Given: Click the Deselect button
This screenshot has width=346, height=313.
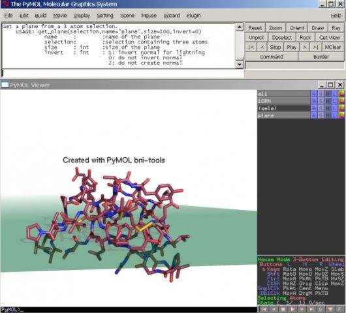Looking at the screenshot, I should 282,37.
